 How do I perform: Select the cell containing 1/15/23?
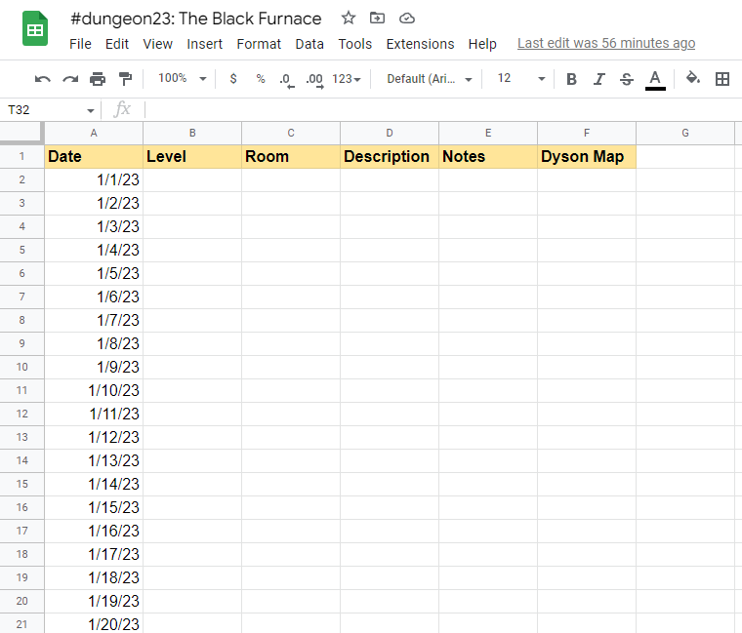point(94,508)
